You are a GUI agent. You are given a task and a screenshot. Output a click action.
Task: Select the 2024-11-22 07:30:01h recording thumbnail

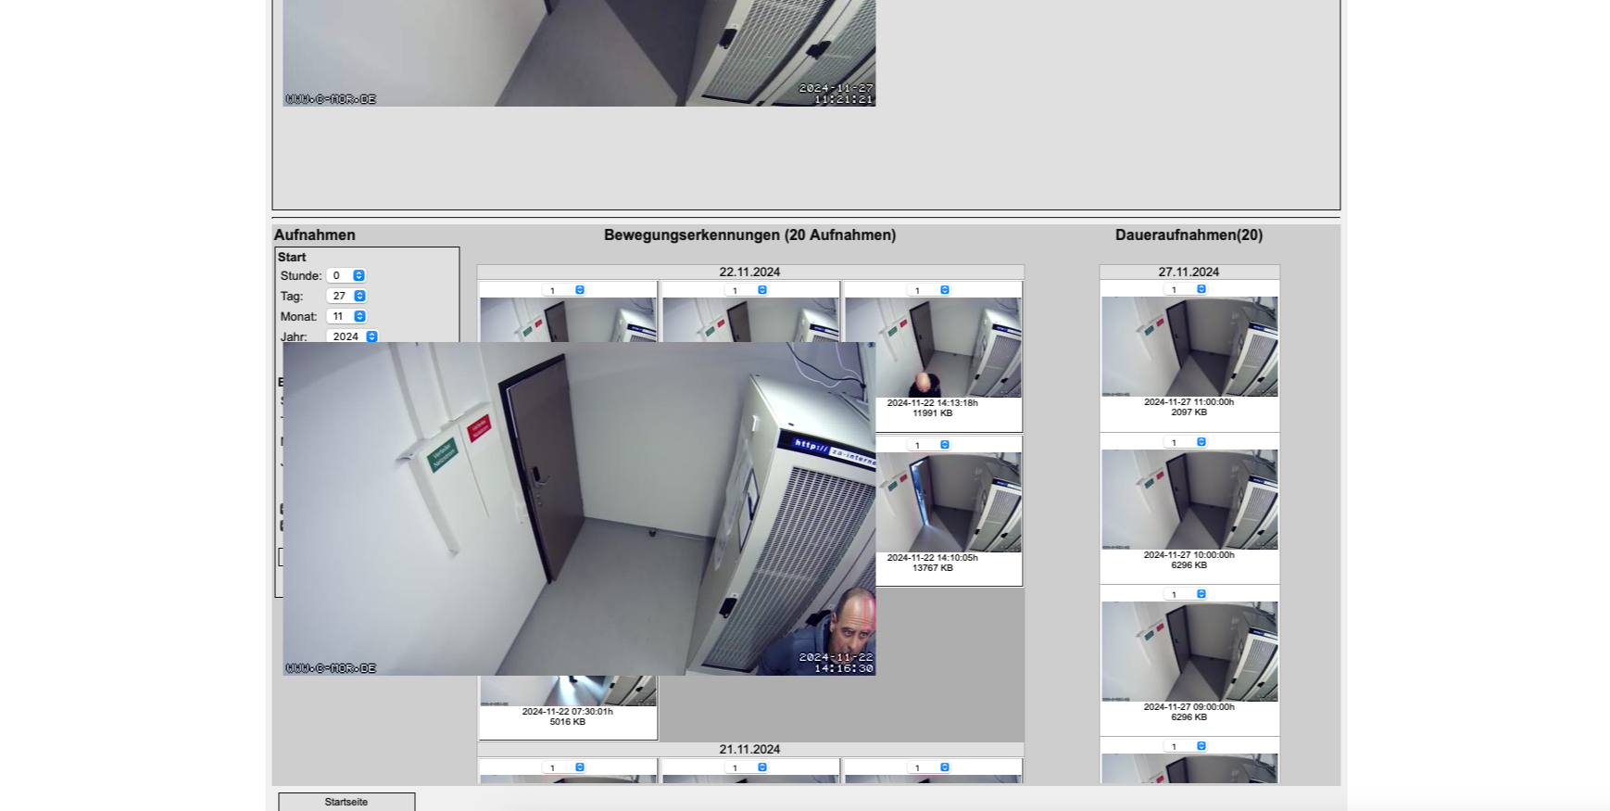(568, 691)
